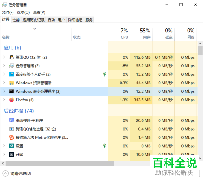Click the Windows 资源管理器 folder icon

point(12,83)
